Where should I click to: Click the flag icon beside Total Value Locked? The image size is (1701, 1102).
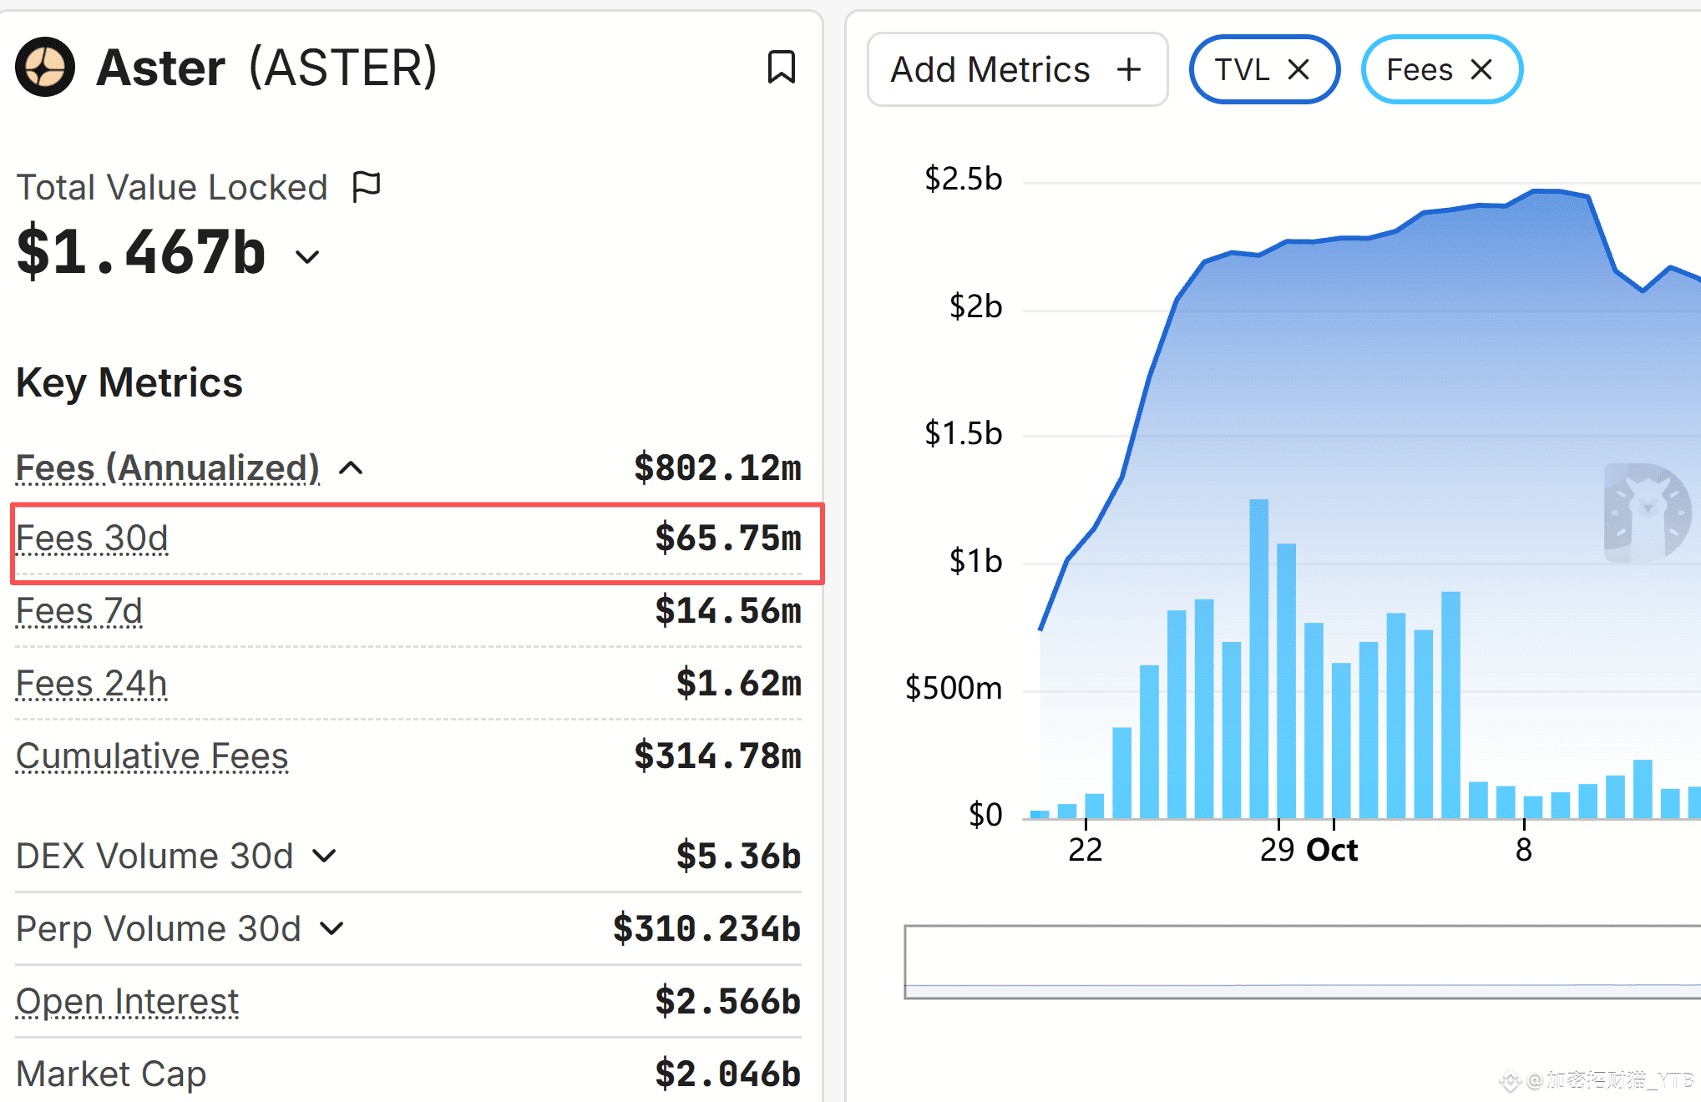[366, 186]
